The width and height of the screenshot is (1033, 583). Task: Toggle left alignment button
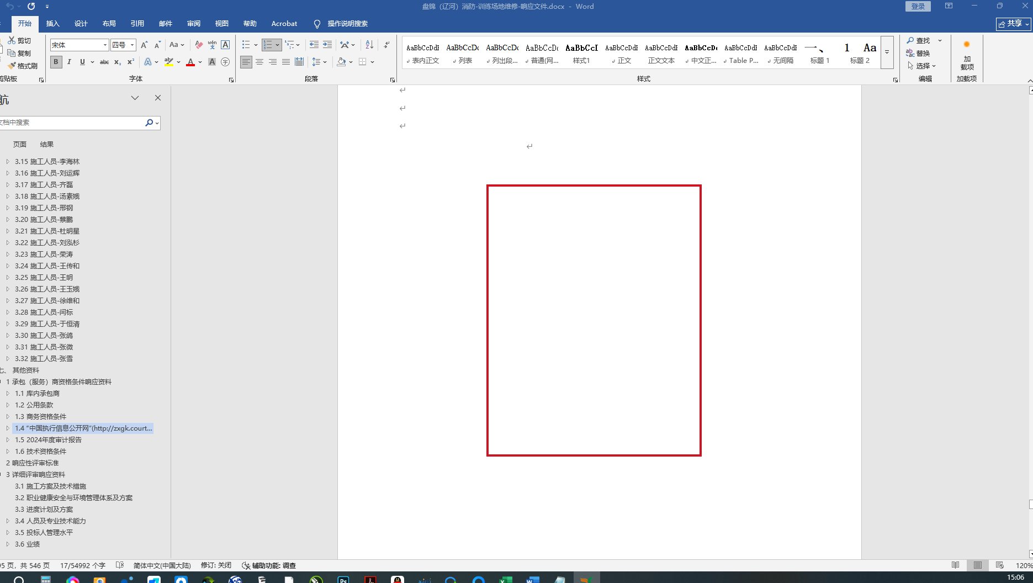pos(246,62)
